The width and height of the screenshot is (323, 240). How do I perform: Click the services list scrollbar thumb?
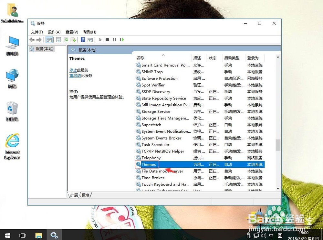click(278, 145)
